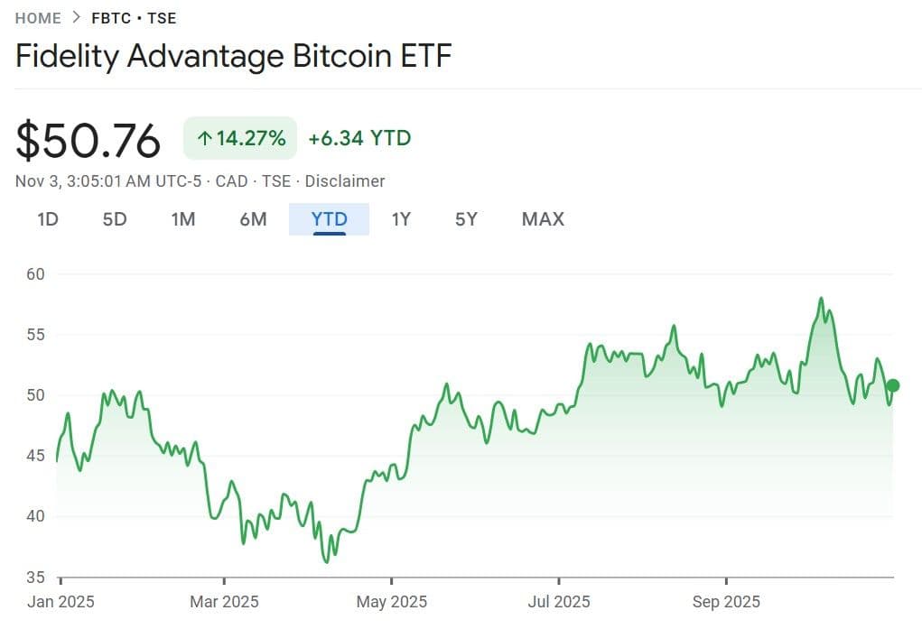Click the May 2025 axis label
The height and width of the screenshot is (629, 922).
coord(392,601)
